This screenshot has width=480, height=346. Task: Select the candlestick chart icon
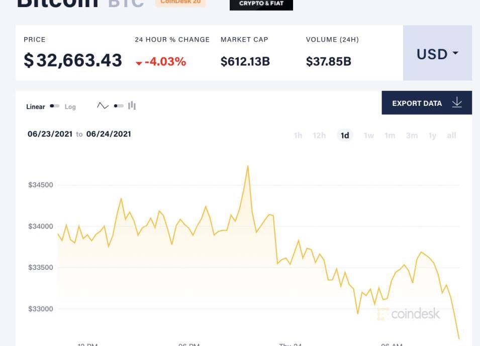point(132,106)
